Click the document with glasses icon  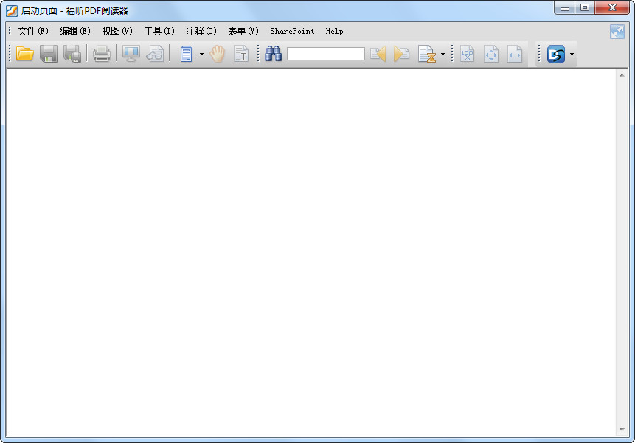click(155, 54)
